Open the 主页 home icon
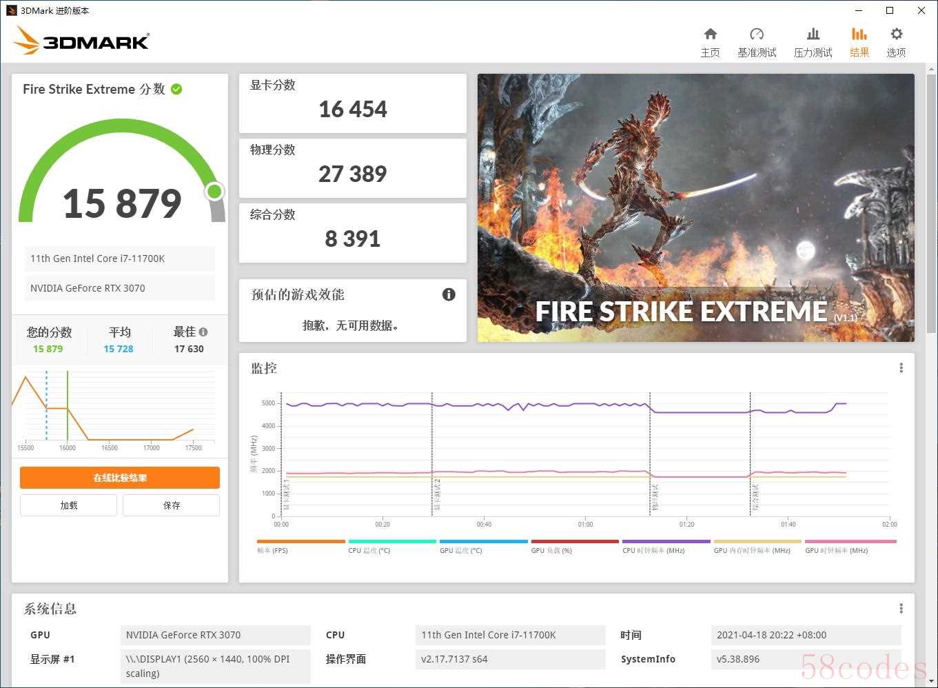Viewport: 938px width, 688px height. (x=710, y=34)
